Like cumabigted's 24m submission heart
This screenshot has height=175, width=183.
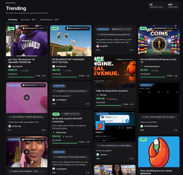click(x=87, y=173)
